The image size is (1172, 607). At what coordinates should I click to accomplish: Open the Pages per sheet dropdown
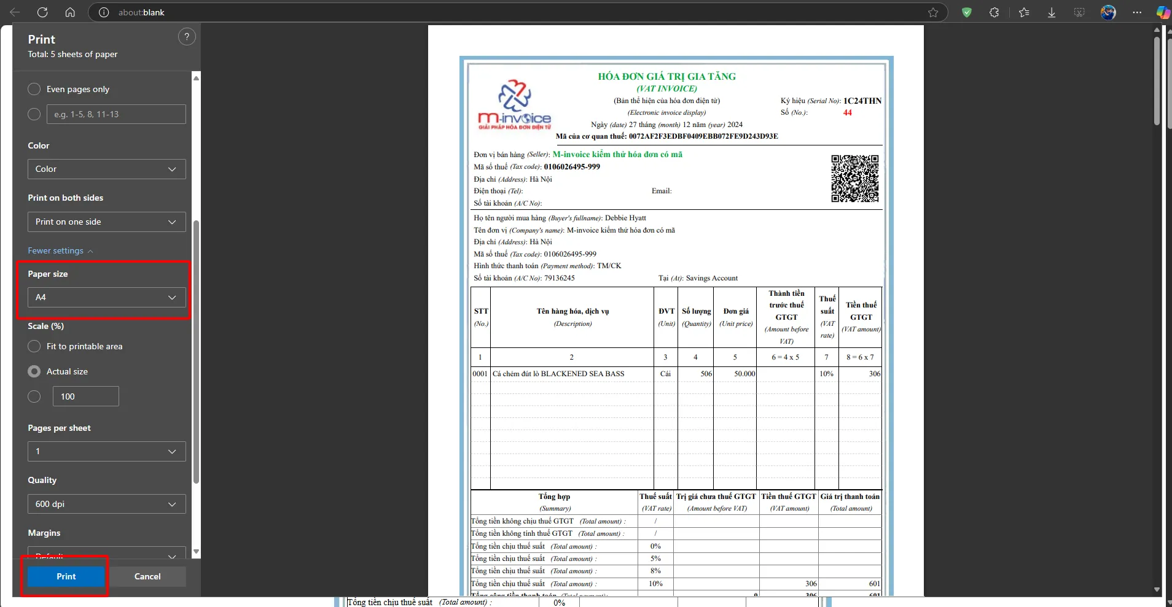click(x=107, y=451)
